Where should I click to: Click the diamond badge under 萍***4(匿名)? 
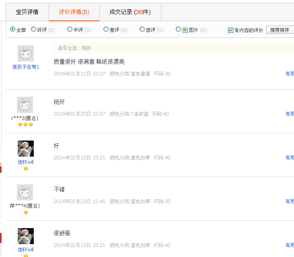point(26,212)
